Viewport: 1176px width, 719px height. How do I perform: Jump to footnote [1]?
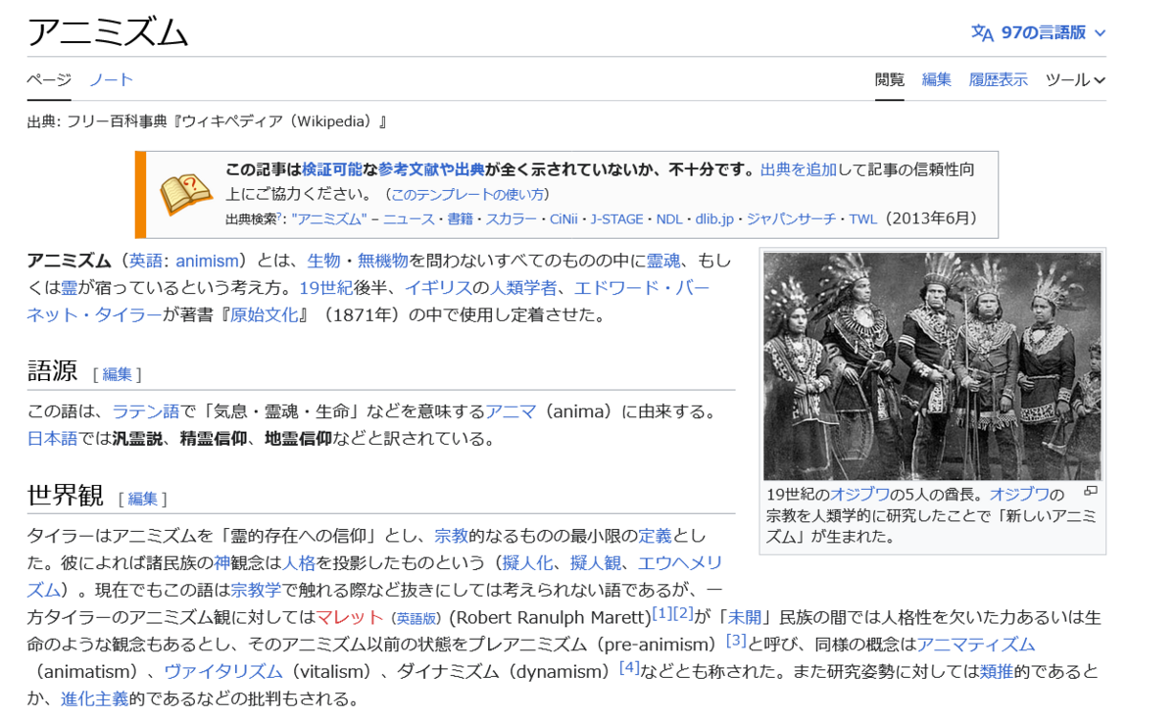click(x=661, y=613)
